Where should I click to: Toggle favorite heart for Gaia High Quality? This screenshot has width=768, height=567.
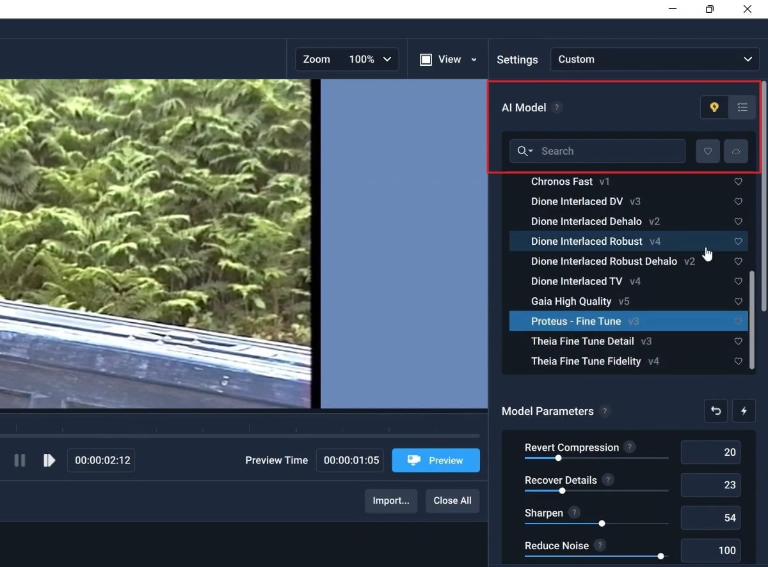tap(738, 301)
